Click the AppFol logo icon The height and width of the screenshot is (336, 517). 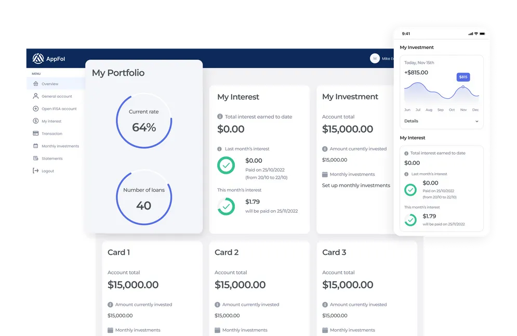pyautogui.click(x=38, y=58)
